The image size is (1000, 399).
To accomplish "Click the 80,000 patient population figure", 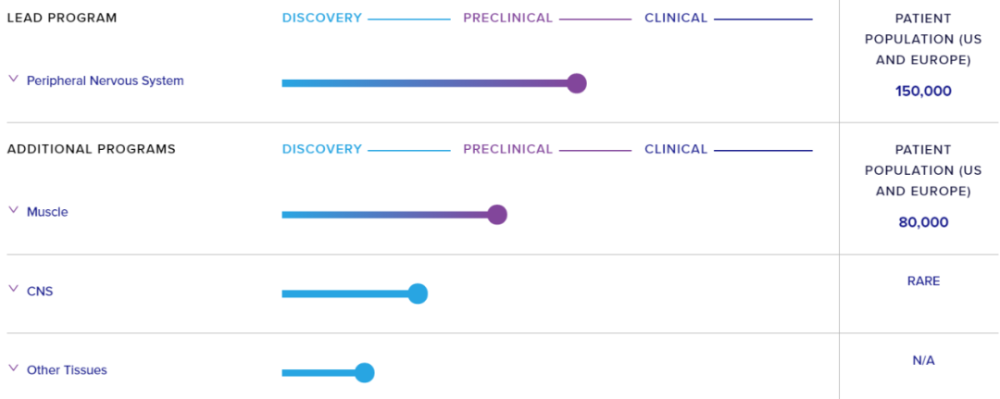I will (923, 222).
